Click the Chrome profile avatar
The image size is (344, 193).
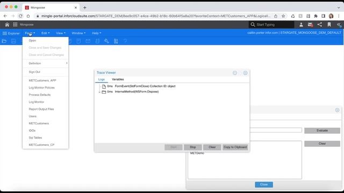pos(331,16)
